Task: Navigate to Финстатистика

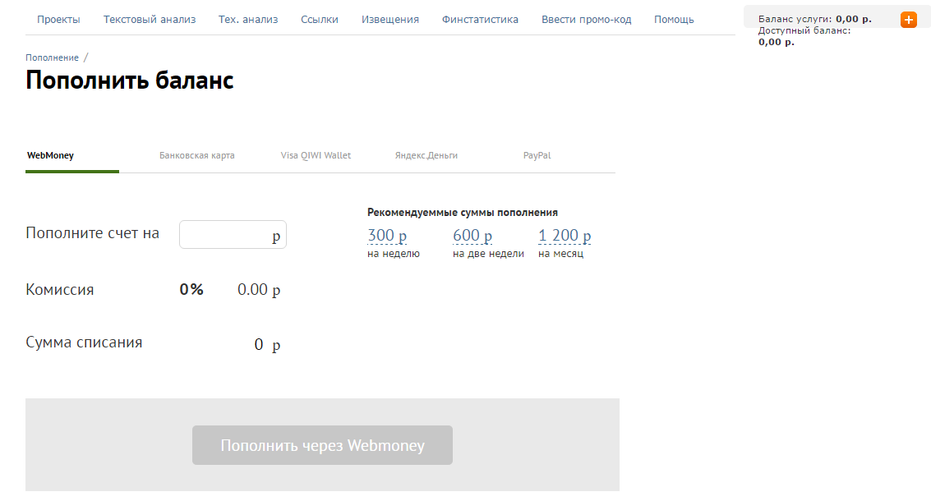Action: click(480, 20)
